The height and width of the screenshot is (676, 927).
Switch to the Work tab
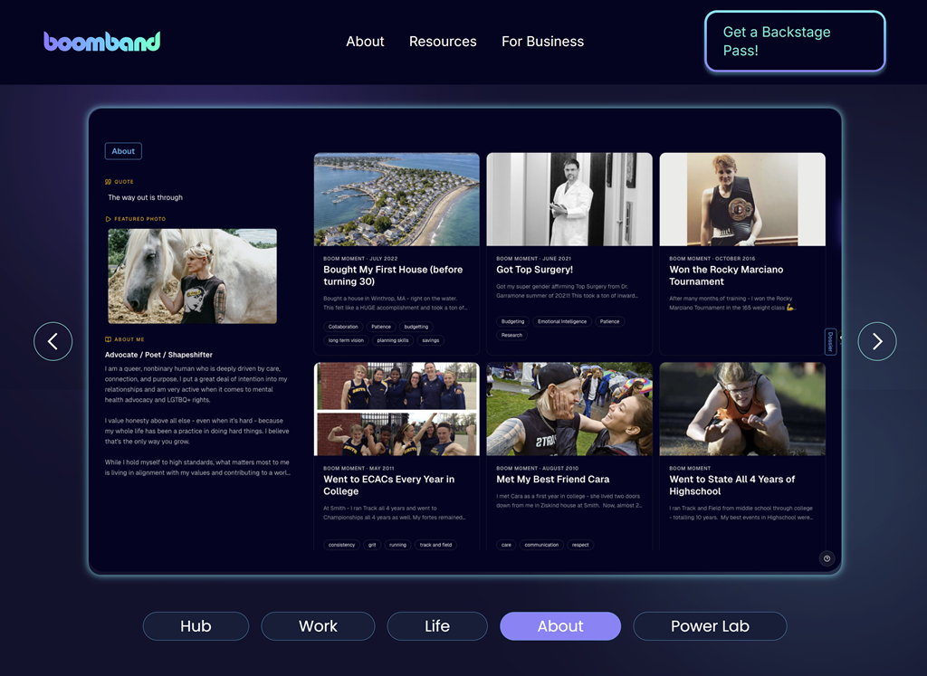point(318,626)
